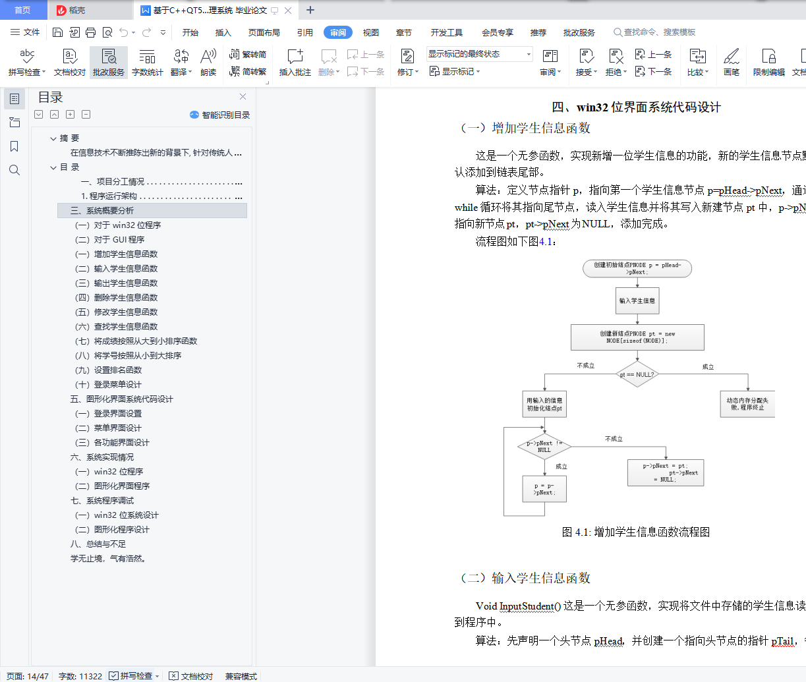Viewport: 806px width, 682px height.
Task: Switch to the 开发工具 ribbon tab
Action: tap(447, 32)
